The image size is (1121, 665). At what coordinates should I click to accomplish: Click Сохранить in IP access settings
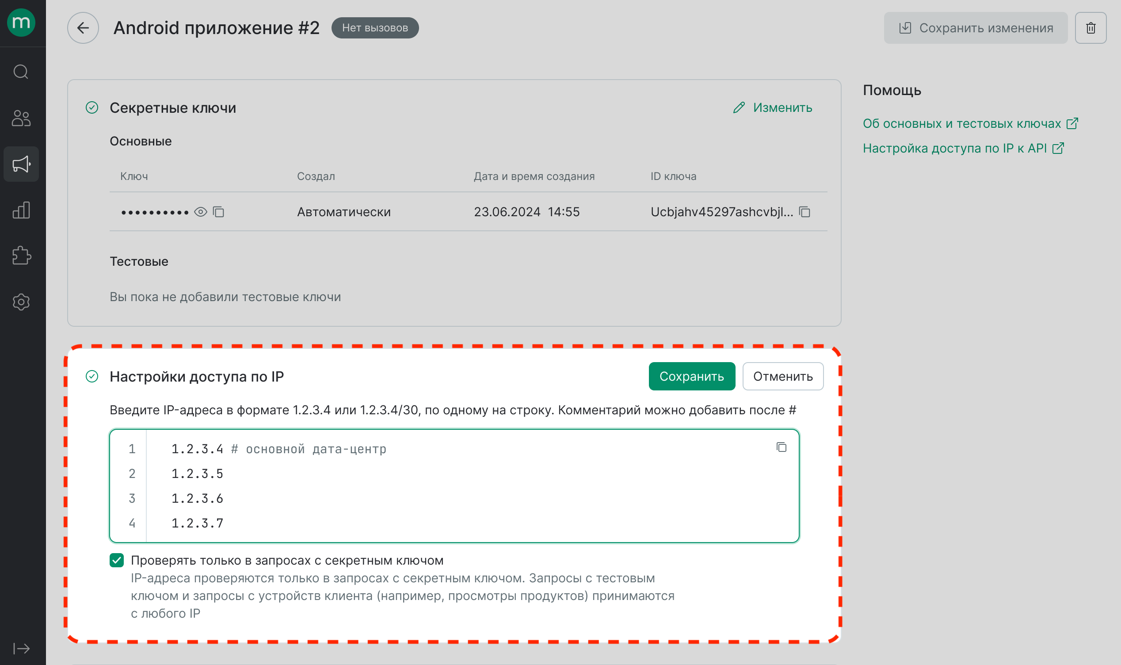[691, 376]
